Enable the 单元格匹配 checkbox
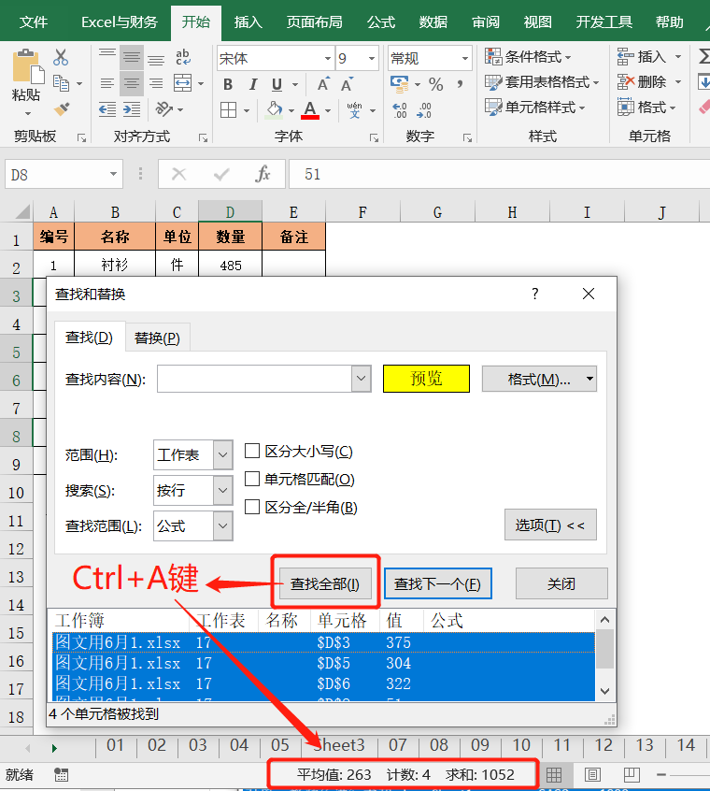 [x=252, y=478]
